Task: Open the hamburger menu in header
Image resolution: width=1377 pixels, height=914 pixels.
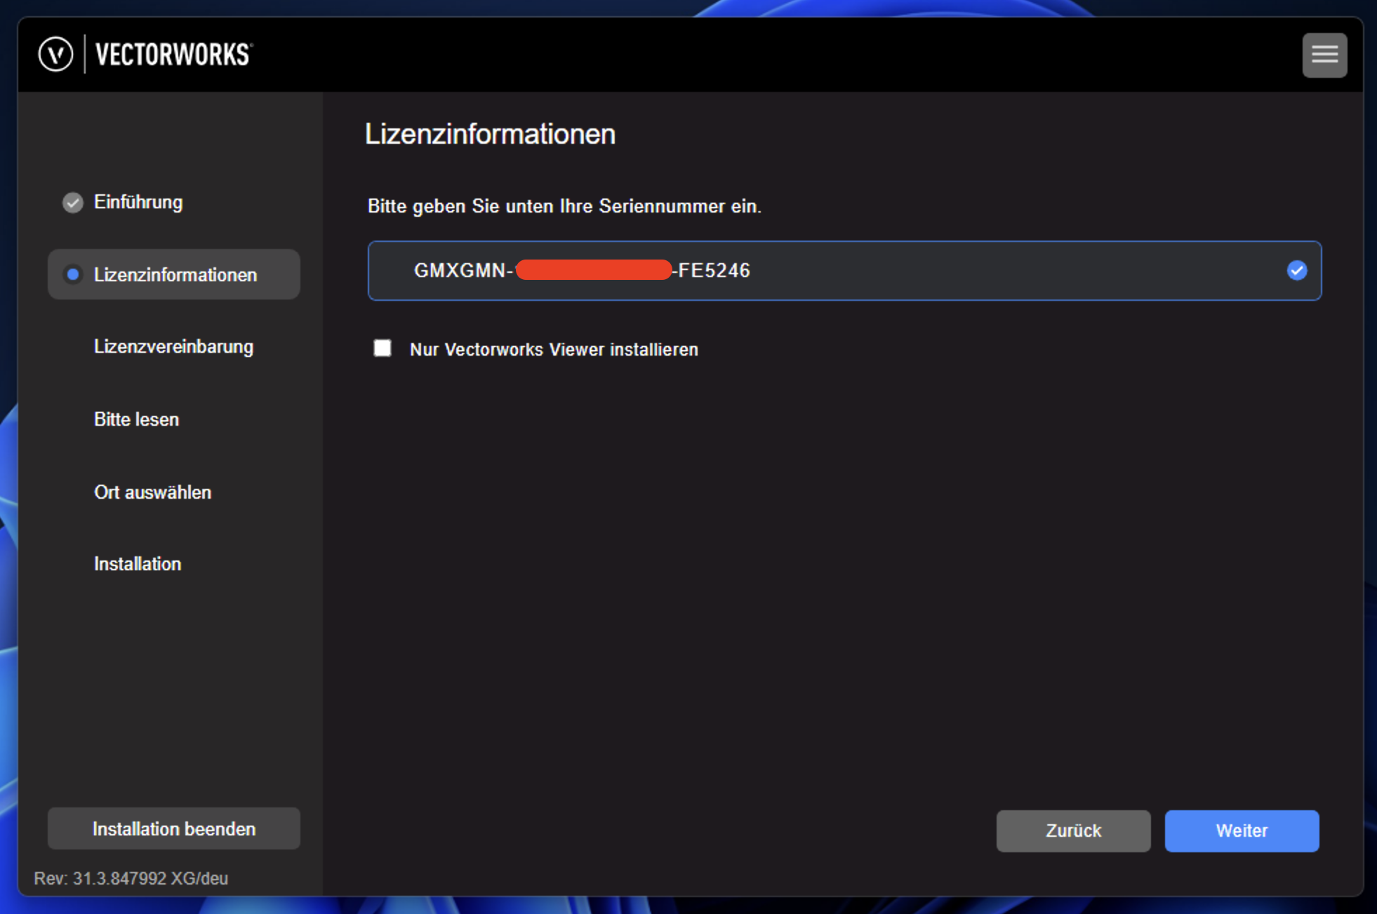Action: click(x=1324, y=55)
